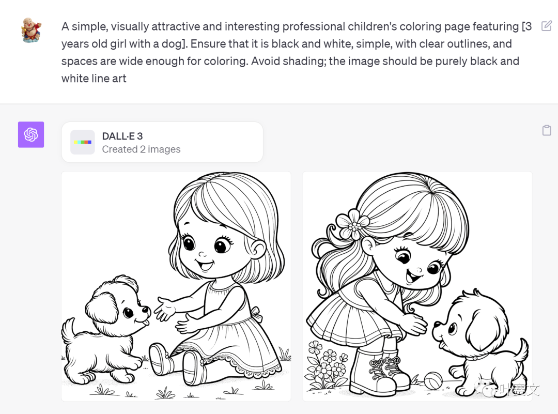558x414 pixels.
Task: Click the user prompt text about the coloring page
Action: (x=297, y=52)
